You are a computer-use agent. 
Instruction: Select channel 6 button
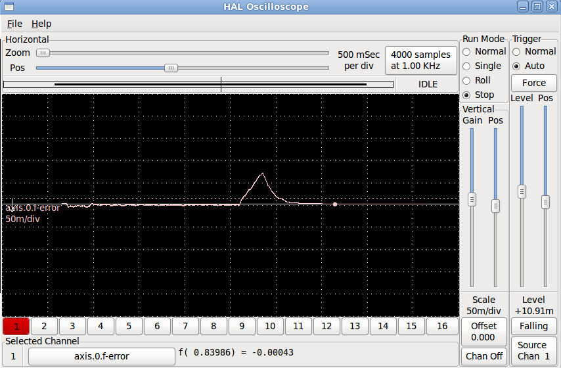157,326
